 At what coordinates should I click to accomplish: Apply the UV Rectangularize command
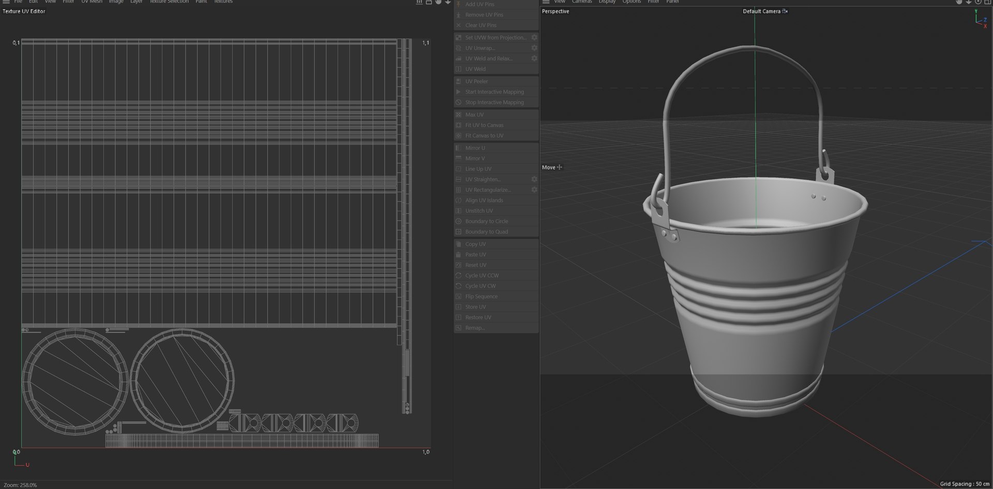pyautogui.click(x=492, y=190)
